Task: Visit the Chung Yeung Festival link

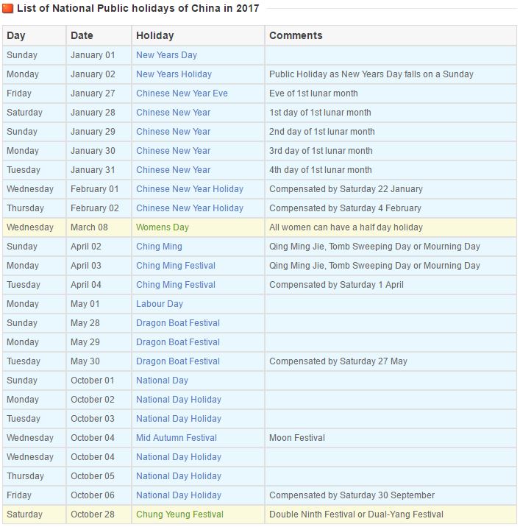Action: [179, 515]
